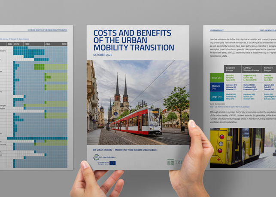Image resolution: width=276 pixels, height=197 pixels.
Task: Click the EIT Urban Mobility logo on cover
Action: coord(104,157)
